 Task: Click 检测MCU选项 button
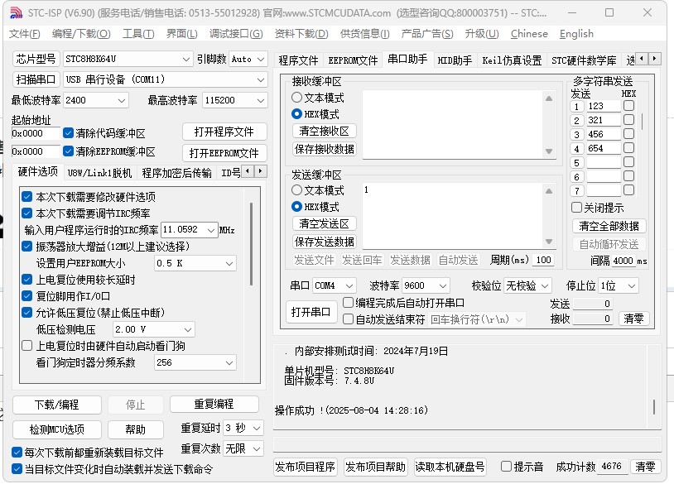tap(57, 429)
